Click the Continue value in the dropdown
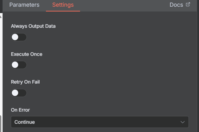 pyautogui.click(x=25, y=122)
